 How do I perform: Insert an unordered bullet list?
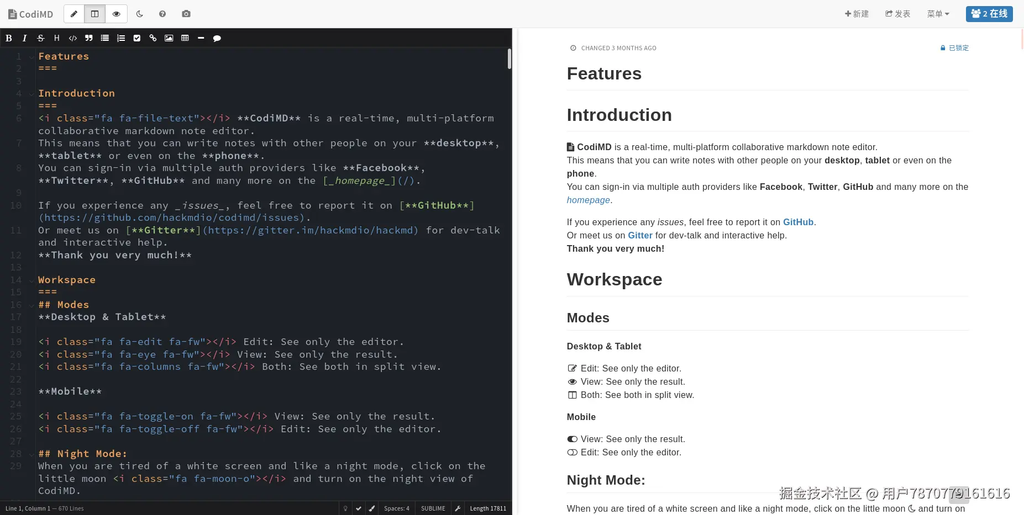(x=104, y=38)
